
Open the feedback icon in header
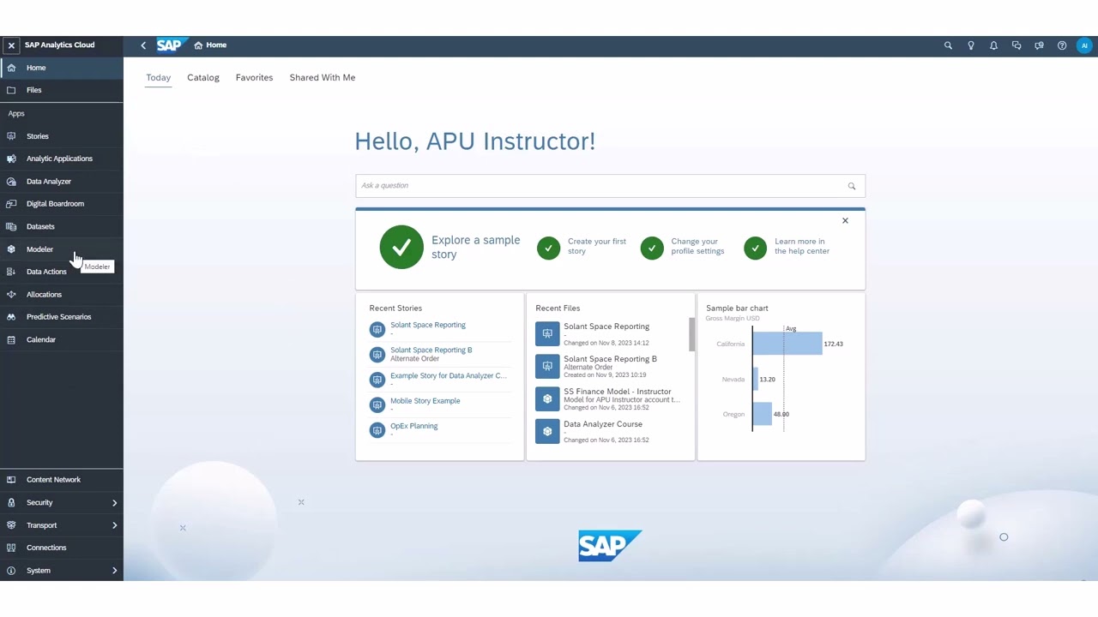click(1039, 45)
